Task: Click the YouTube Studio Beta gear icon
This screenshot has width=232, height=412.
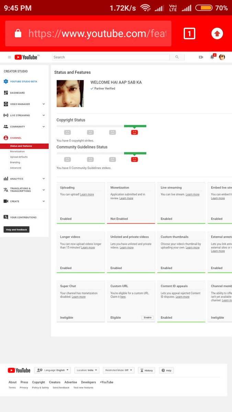Action: 6,81
